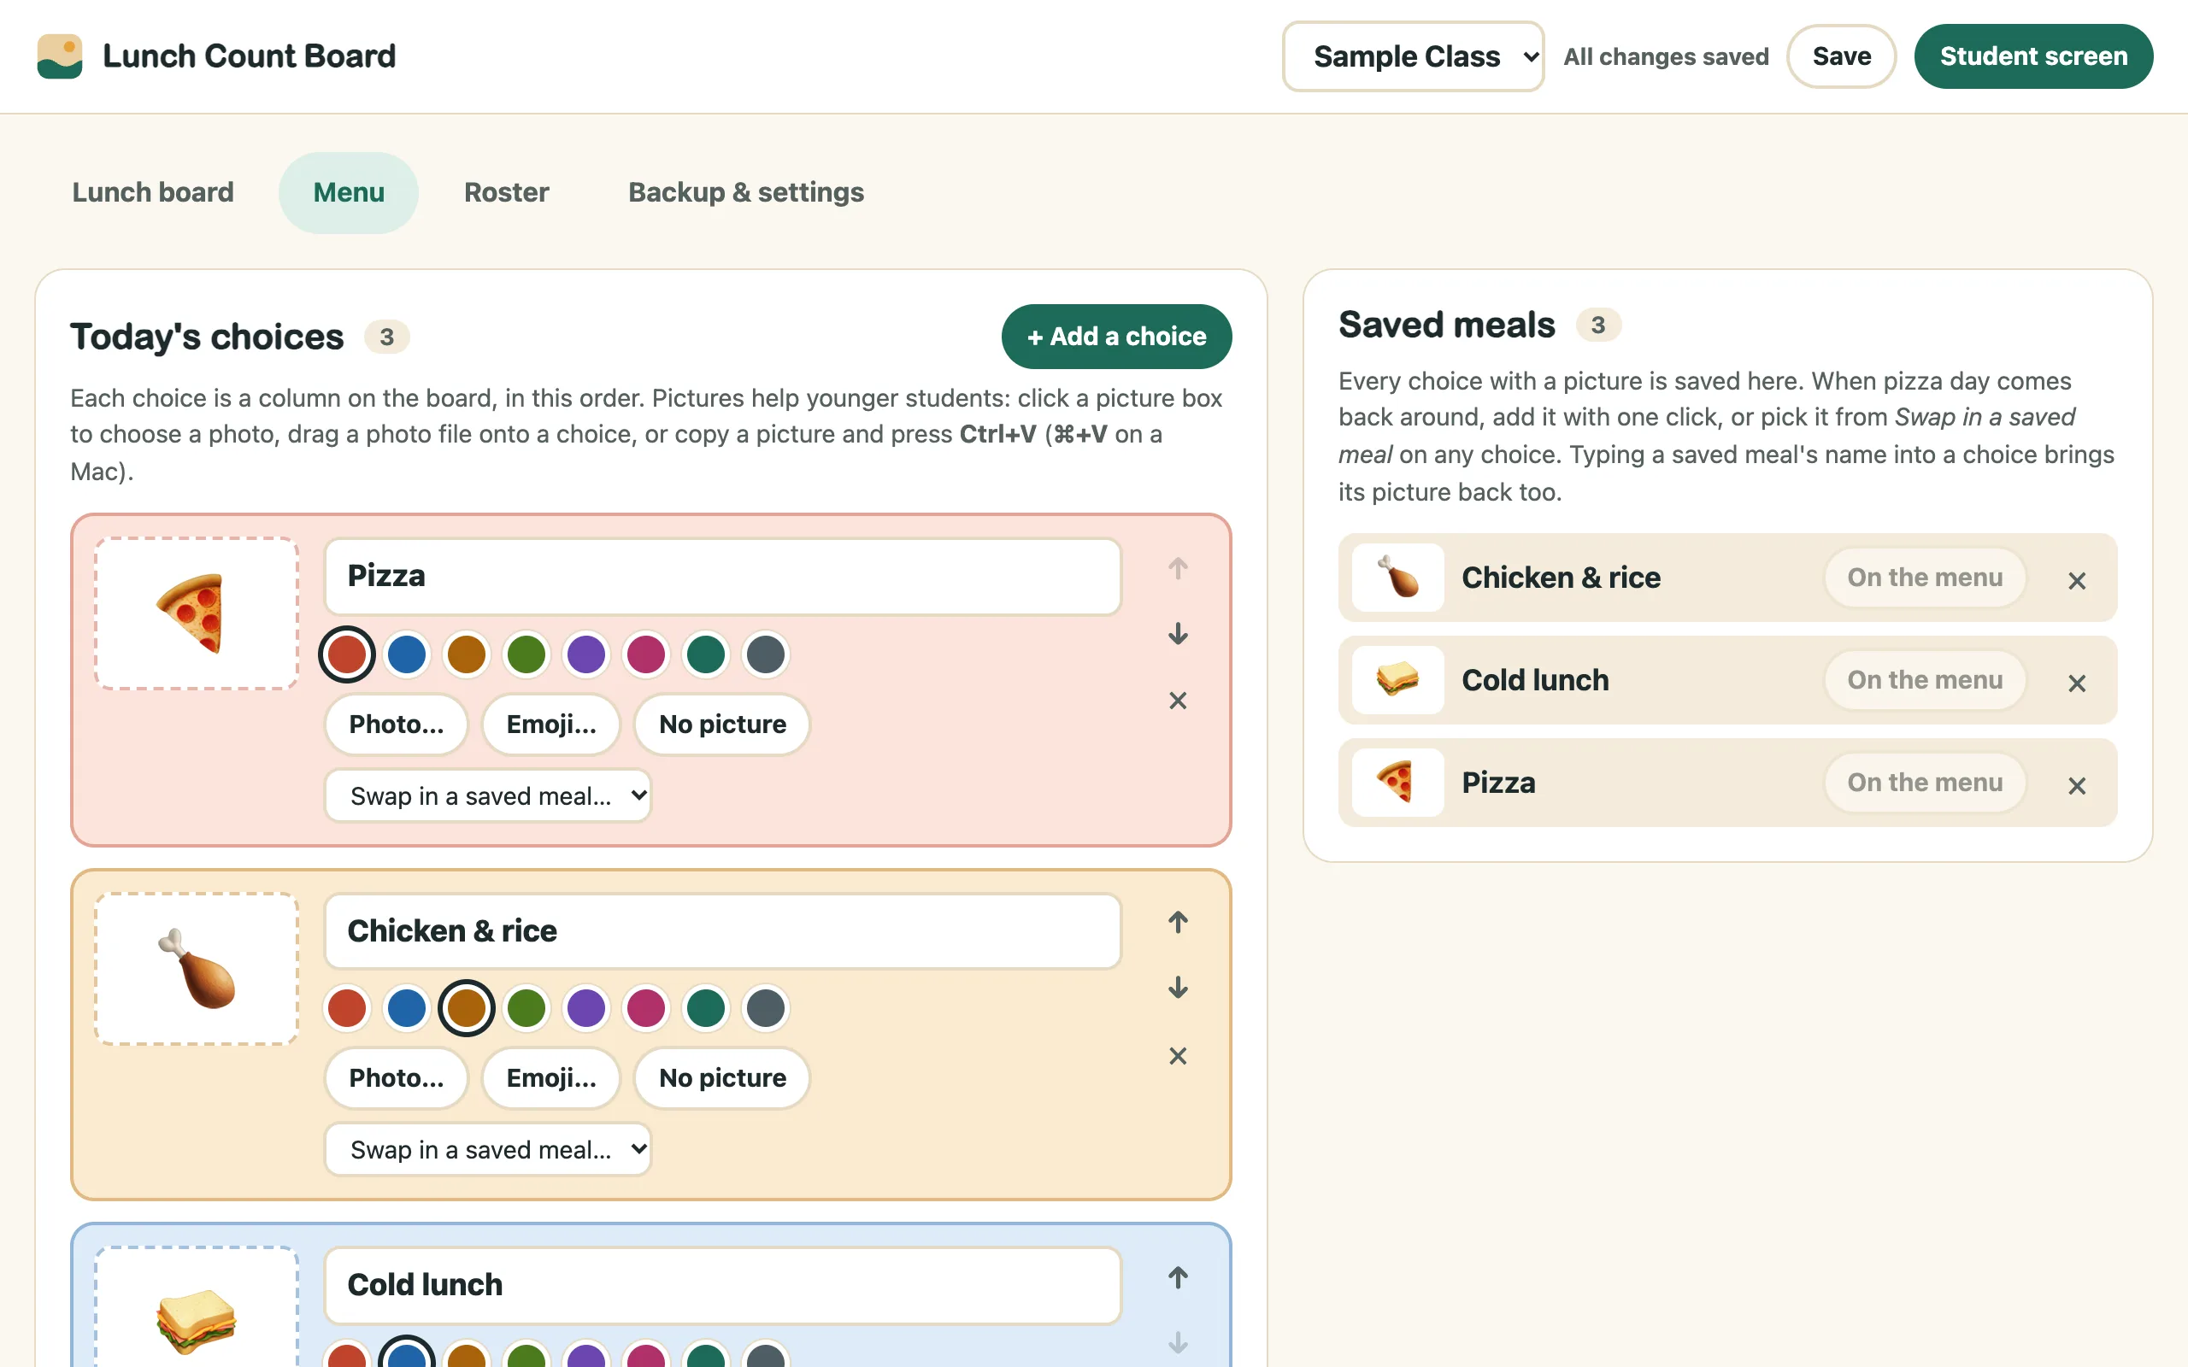The image size is (2188, 1367).
Task: Delete Chicken & rice from saved meals
Action: pyautogui.click(x=2077, y=580)
